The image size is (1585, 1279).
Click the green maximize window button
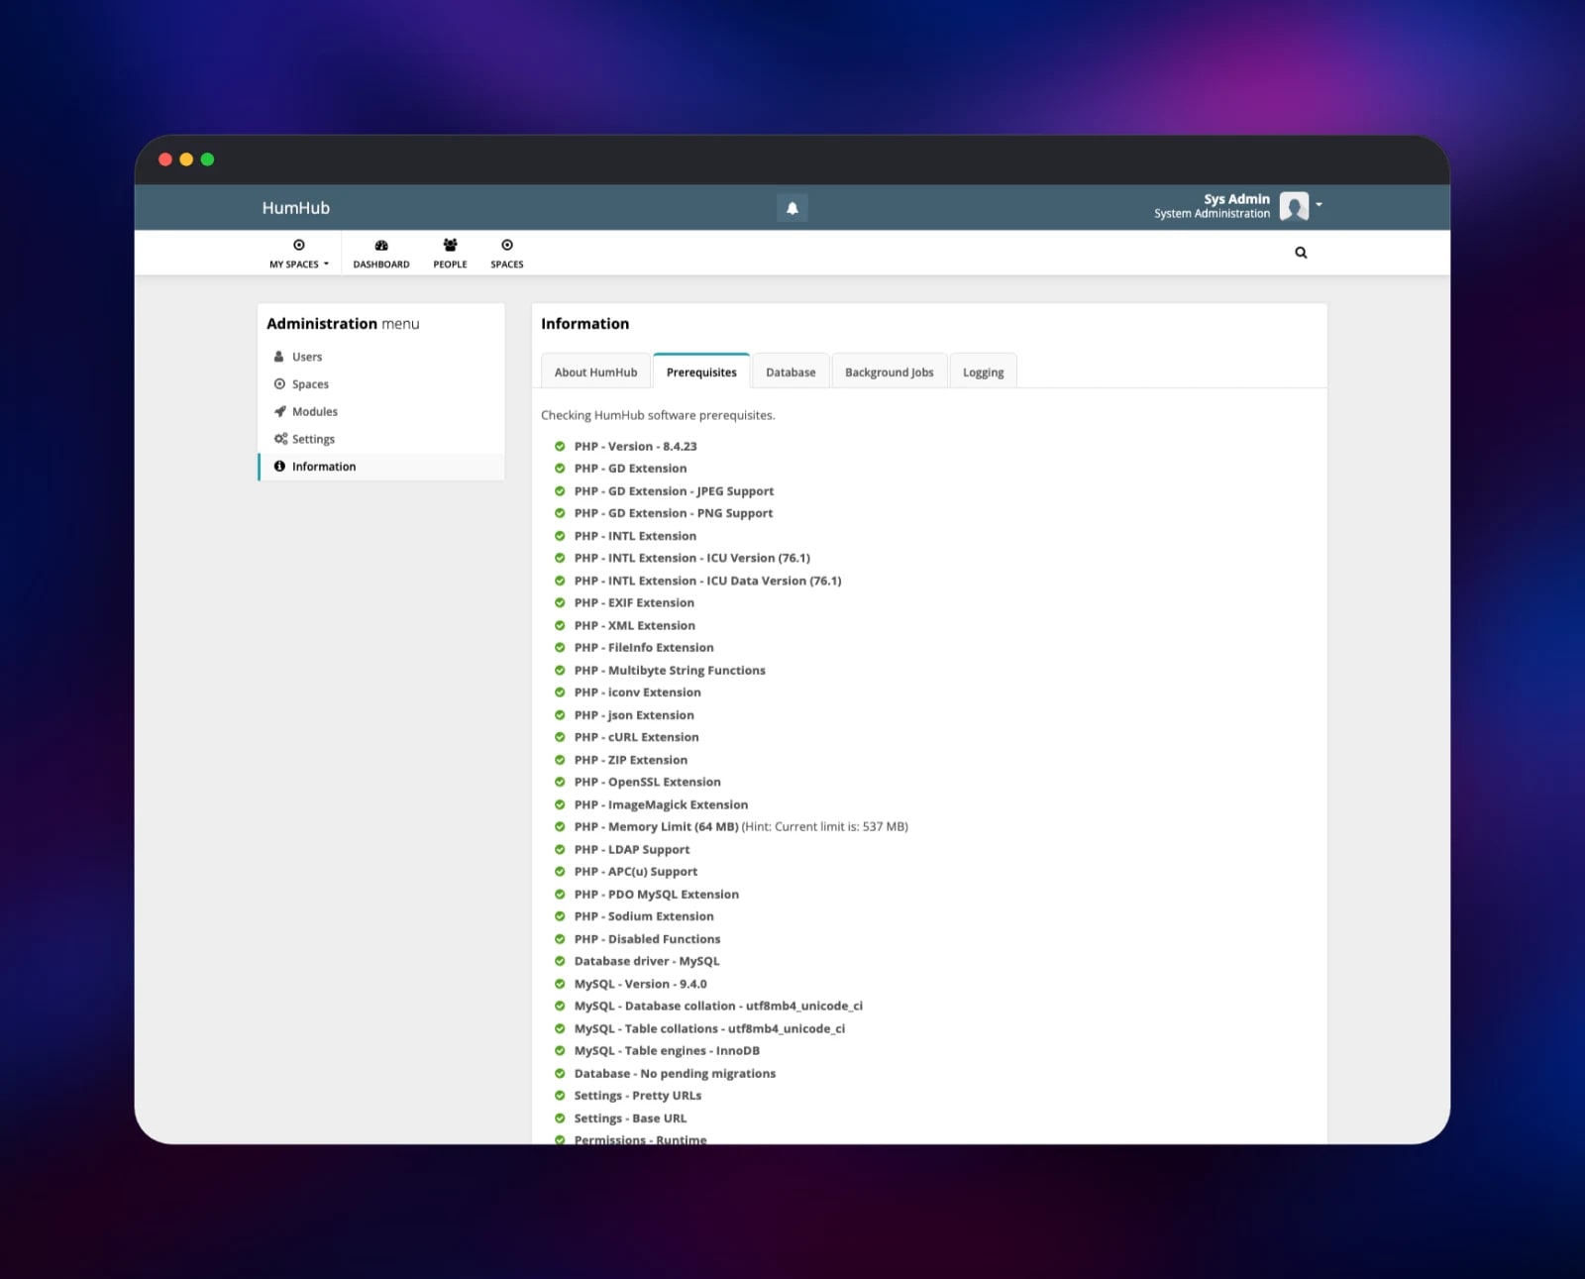pos(207,160)
